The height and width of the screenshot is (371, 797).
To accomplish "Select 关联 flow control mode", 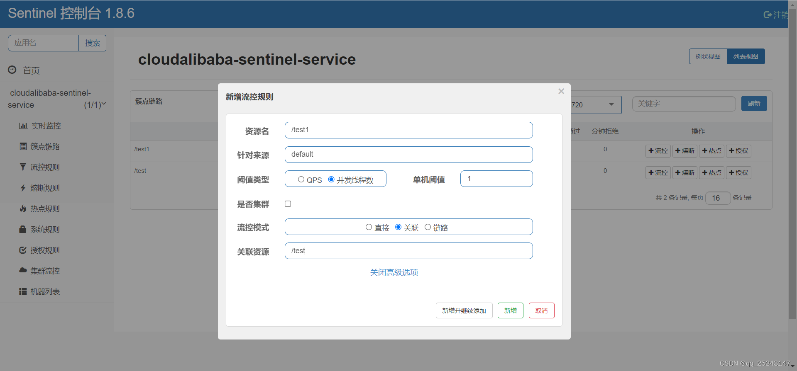I will tap(398, 227).
